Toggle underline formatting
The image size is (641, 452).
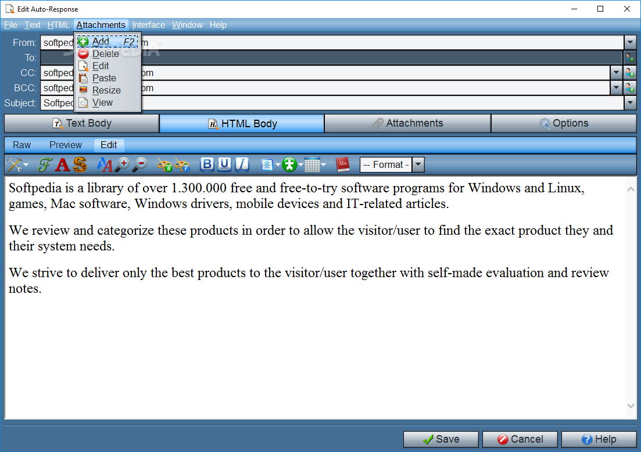tap(224, 164)
